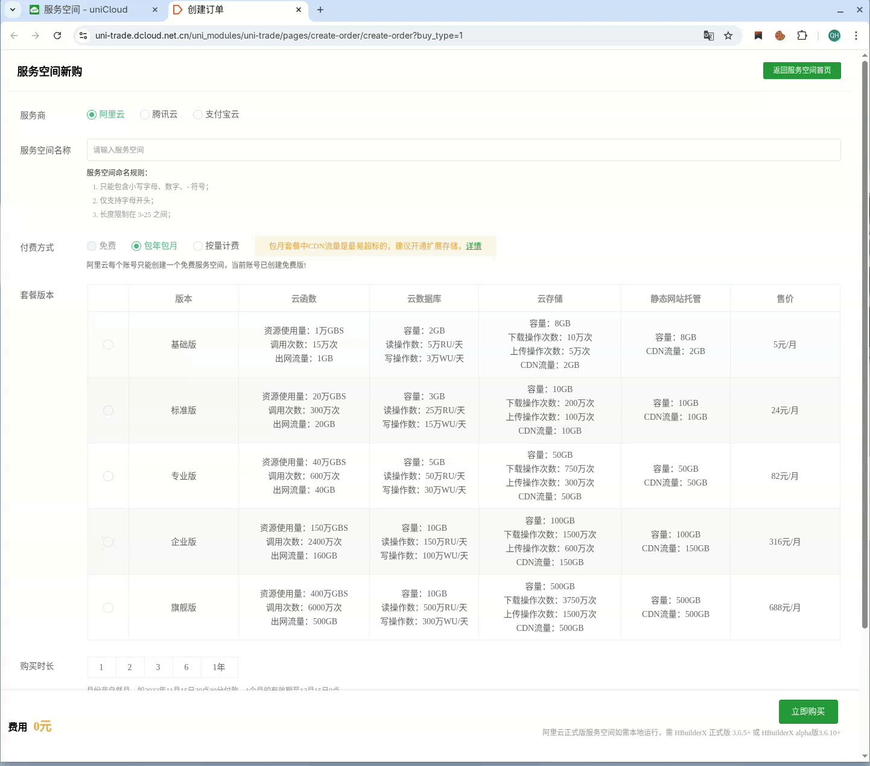Click 返回服务空间首页 button

pyautogui.click(x=802, y=71)
